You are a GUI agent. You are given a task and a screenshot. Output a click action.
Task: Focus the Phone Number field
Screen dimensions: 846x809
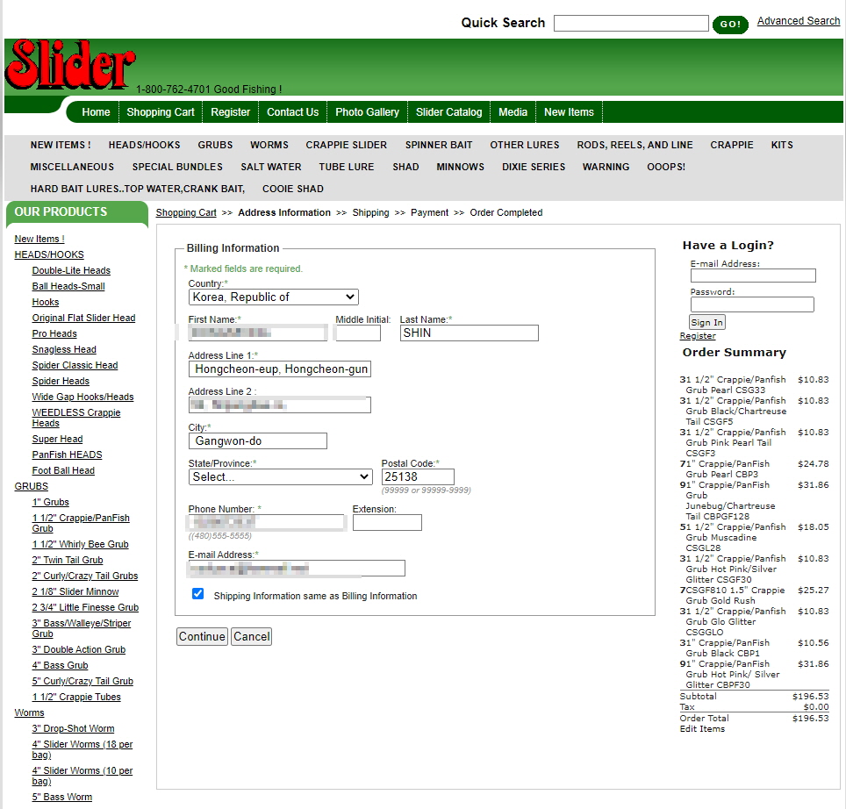(x=267, y=522)
